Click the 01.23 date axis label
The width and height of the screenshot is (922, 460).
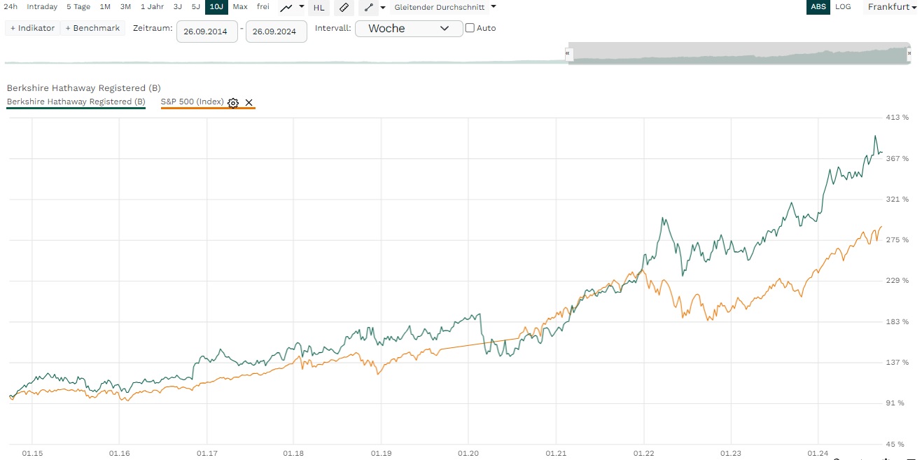(x=731, y=454)
